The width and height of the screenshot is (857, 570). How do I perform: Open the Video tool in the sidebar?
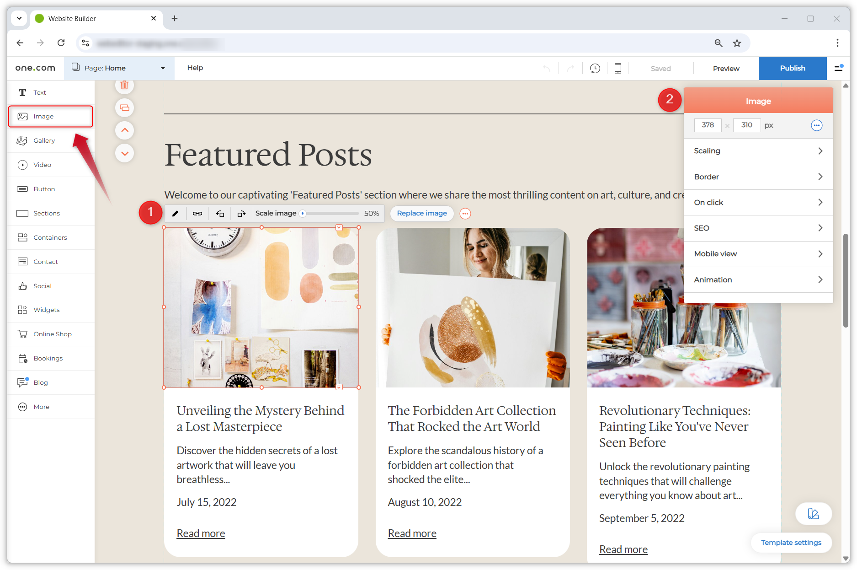43,165
